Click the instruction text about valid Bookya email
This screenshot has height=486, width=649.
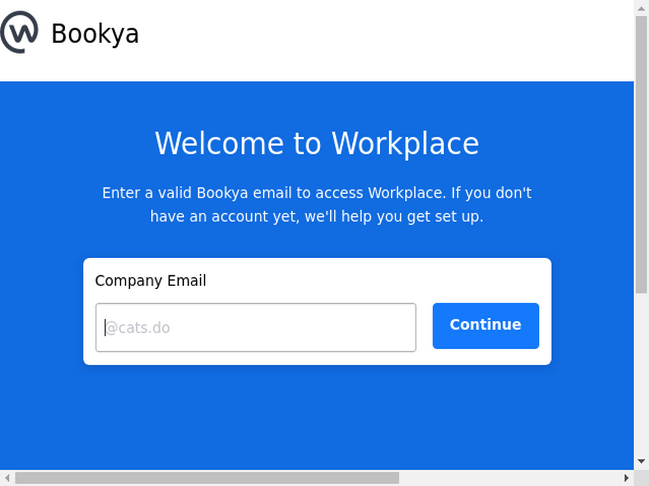317,204
